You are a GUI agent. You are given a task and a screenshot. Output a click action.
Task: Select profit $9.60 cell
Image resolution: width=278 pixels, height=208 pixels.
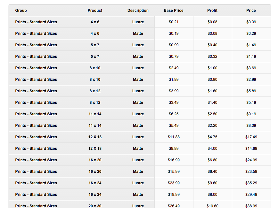[213, 183]
